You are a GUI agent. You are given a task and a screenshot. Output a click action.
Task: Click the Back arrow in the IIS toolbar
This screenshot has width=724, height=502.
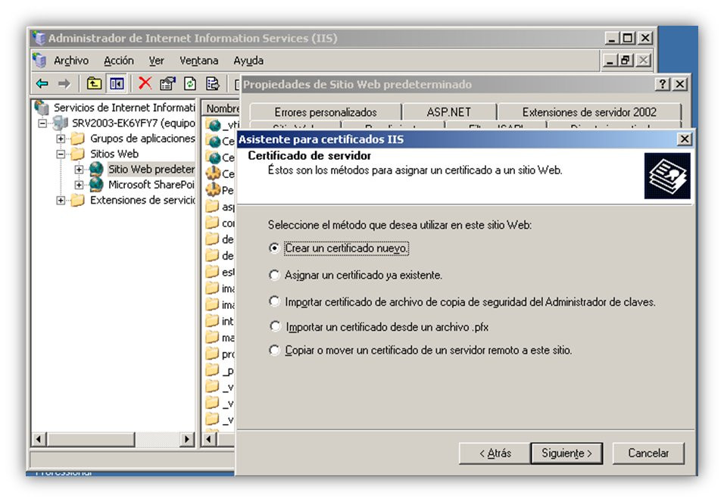point(42,83)
